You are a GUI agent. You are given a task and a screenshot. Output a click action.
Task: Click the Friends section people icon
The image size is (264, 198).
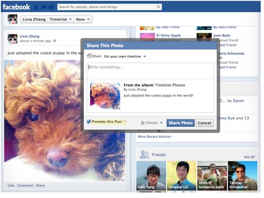pos(145,154)
